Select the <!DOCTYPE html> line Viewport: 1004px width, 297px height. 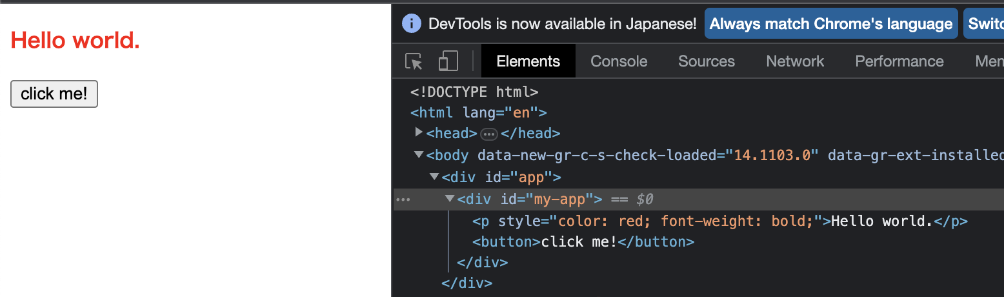(x=474, y=92)
